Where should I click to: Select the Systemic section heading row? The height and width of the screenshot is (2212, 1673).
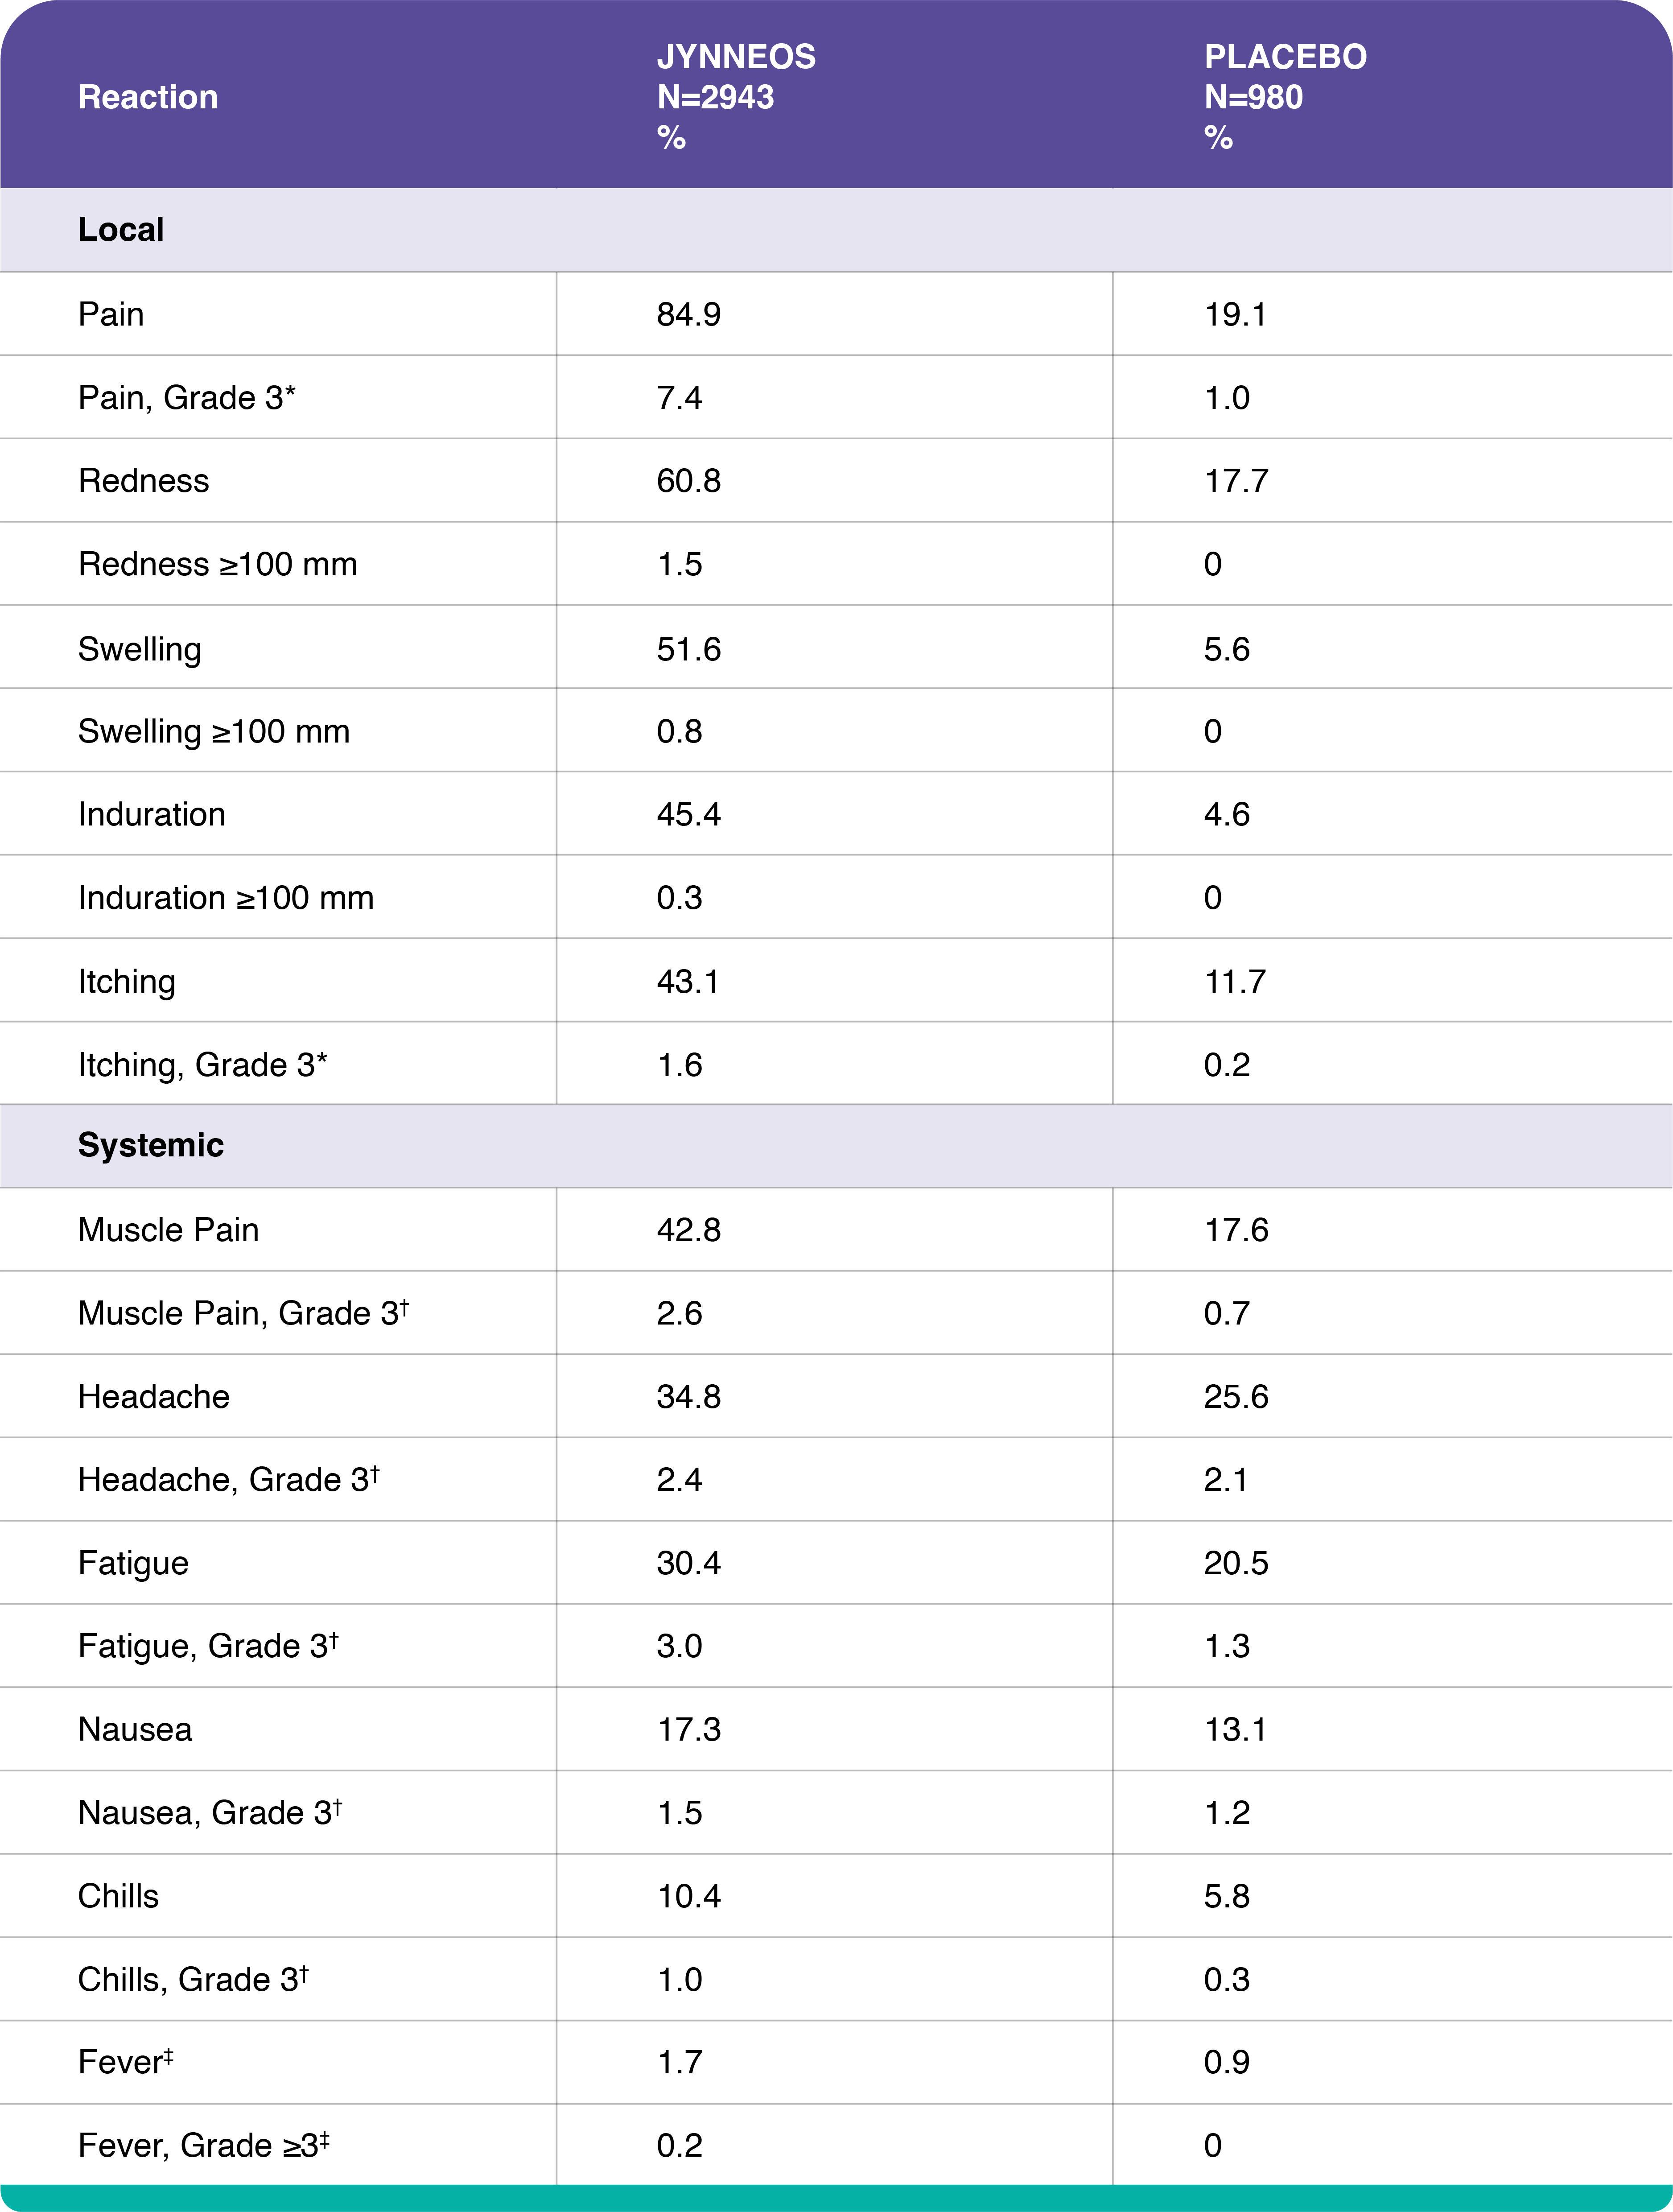tap(151, 1145)
